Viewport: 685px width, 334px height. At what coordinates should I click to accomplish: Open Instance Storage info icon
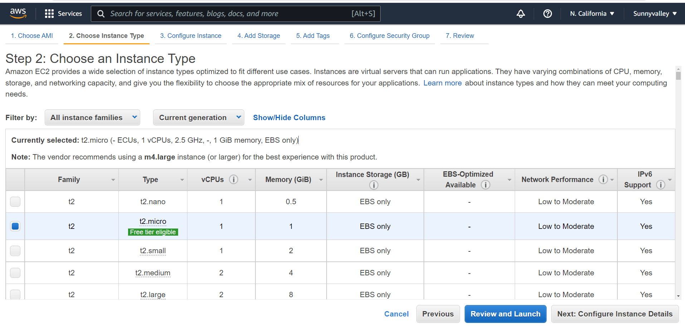373,185
